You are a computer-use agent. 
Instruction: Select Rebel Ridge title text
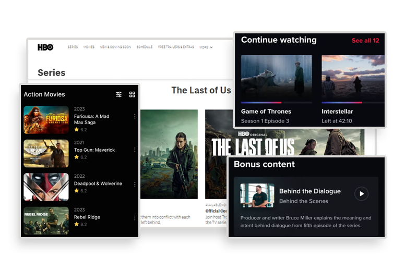87,217
